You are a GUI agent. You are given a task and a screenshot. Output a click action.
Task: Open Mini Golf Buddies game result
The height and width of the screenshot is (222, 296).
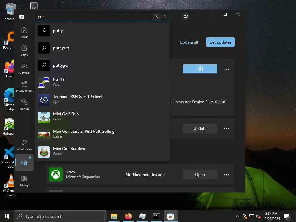click(x=102, y=151)
